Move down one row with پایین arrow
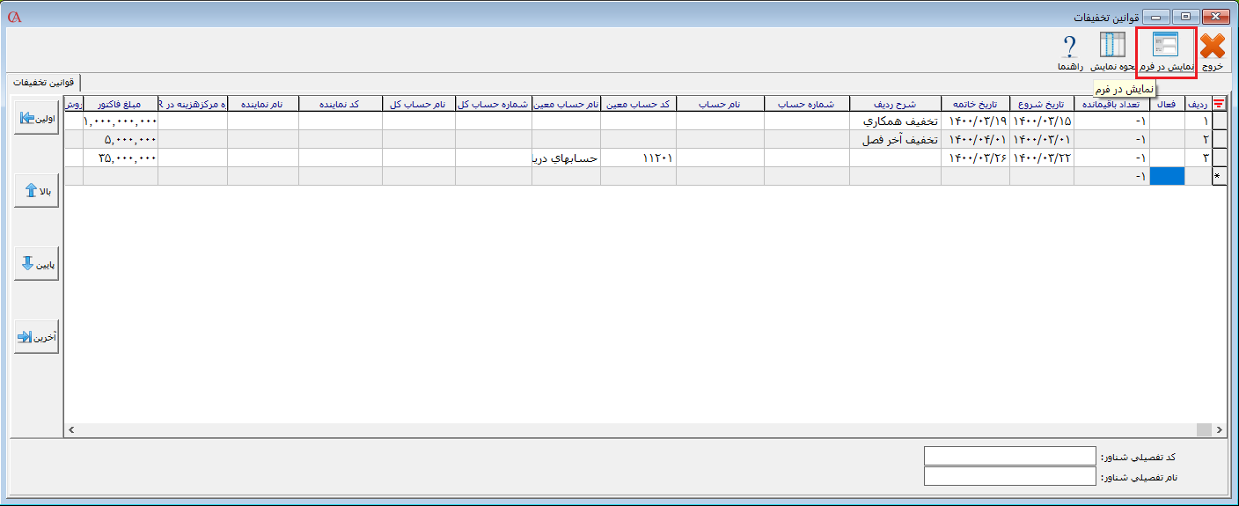The image size is (1239, 506). point(36,265)
